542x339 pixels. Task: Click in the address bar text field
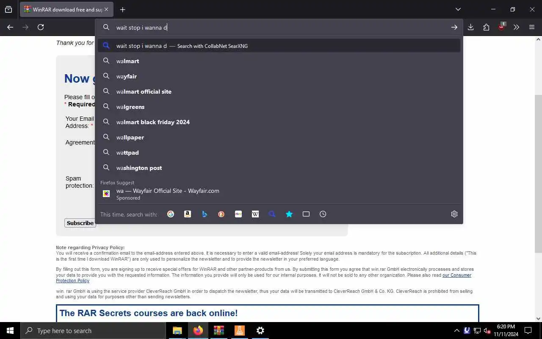point(279,28)
